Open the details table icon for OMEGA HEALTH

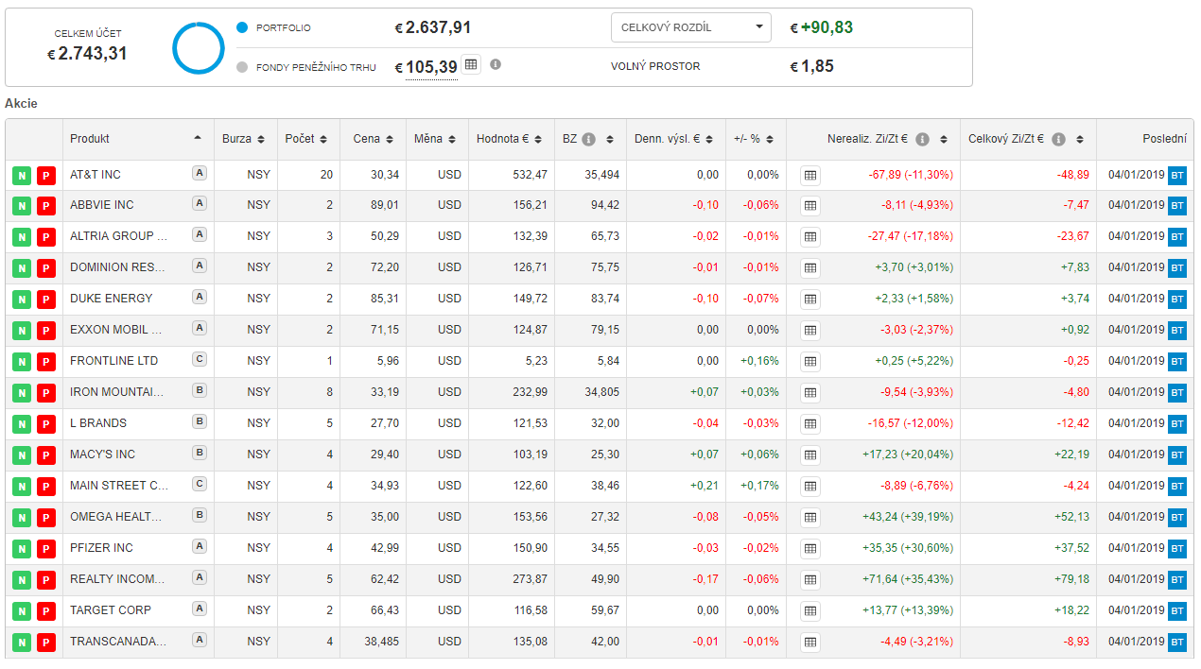[x=810, y=517]
